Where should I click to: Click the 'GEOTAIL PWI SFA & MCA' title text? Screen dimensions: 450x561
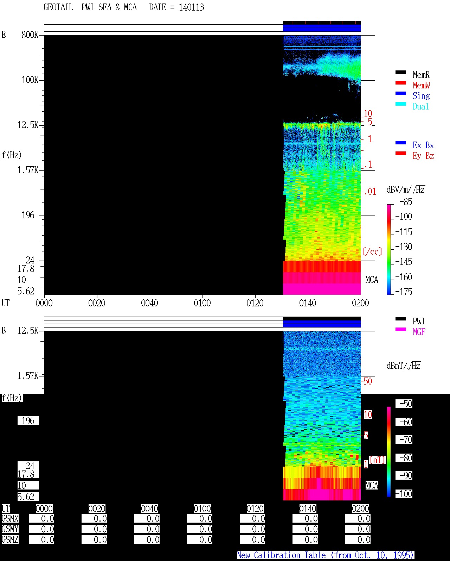pos(90,7)
